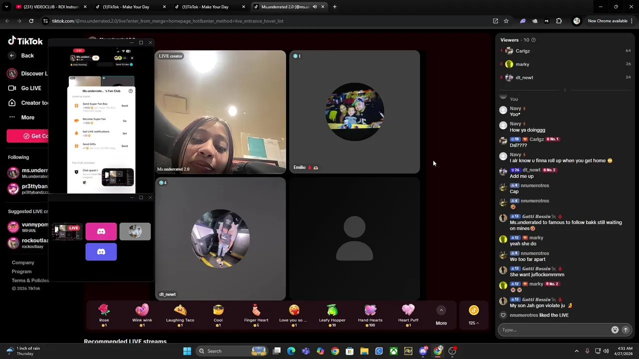This screenshot has width=639, height=359.
Task: Select blue Discord tile
Action: (x=101, y=252)
